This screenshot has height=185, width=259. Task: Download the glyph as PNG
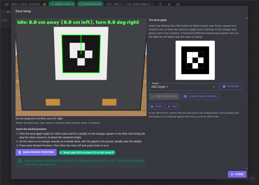point(172,106)
